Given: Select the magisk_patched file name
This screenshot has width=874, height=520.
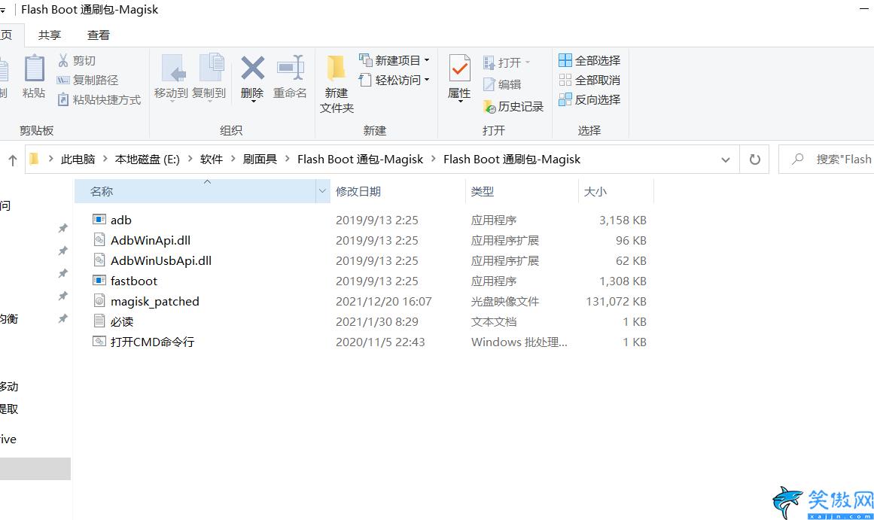Looking at the screenshot, I should [155, 301].
